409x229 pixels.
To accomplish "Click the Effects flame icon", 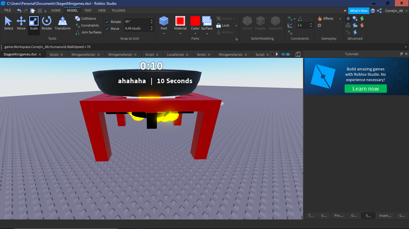I will pyautogui.click(x=320, y=18).
